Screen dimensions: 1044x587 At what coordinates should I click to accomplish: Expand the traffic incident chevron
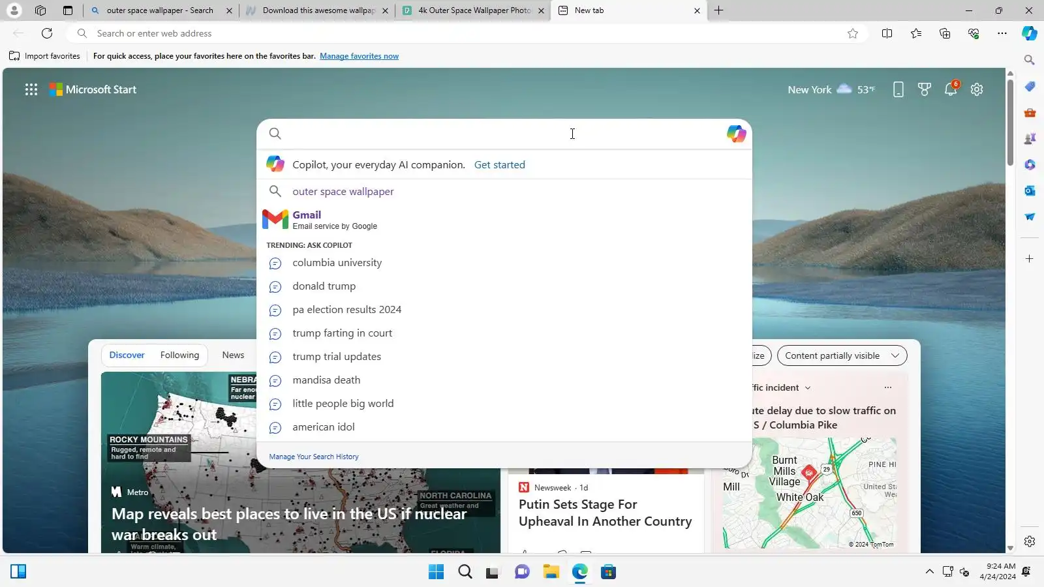(x=808, y=387)
